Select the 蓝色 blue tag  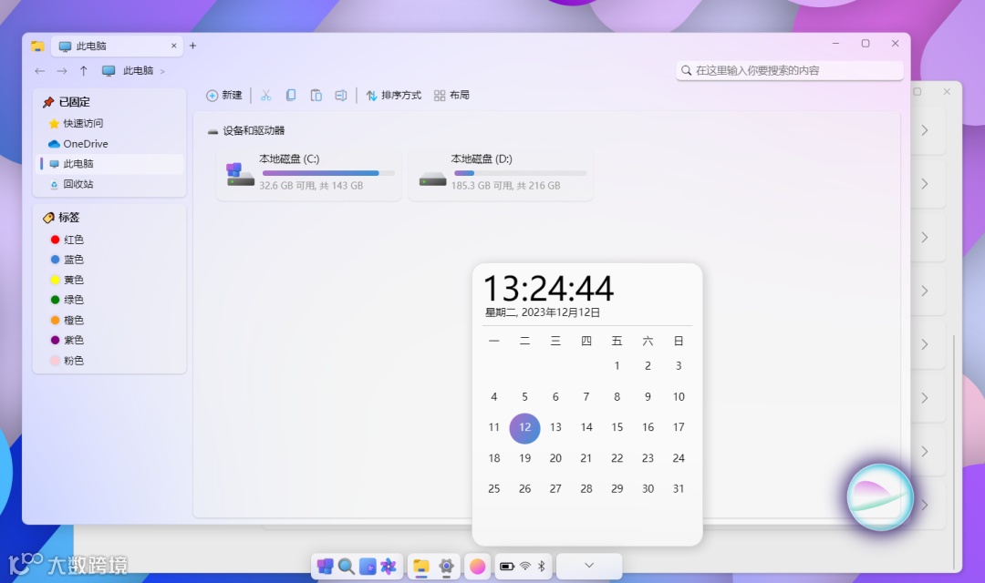click(67, 260)
